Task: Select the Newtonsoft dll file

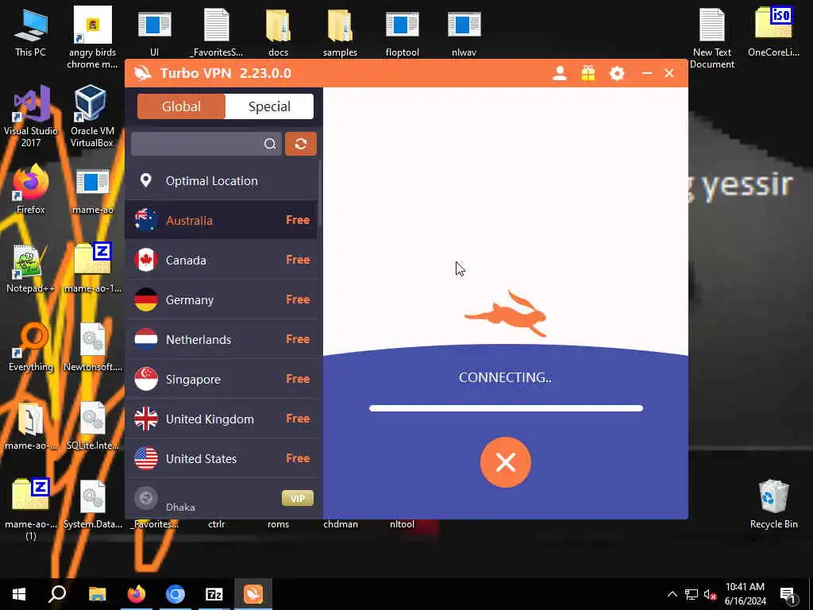Action: 92,347
